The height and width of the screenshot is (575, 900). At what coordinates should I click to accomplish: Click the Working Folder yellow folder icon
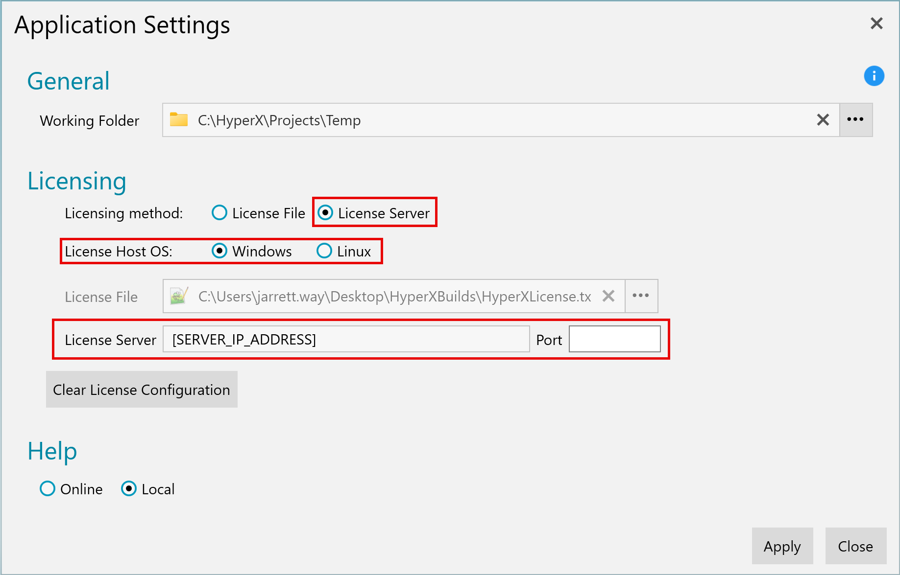tap(179, 119)
